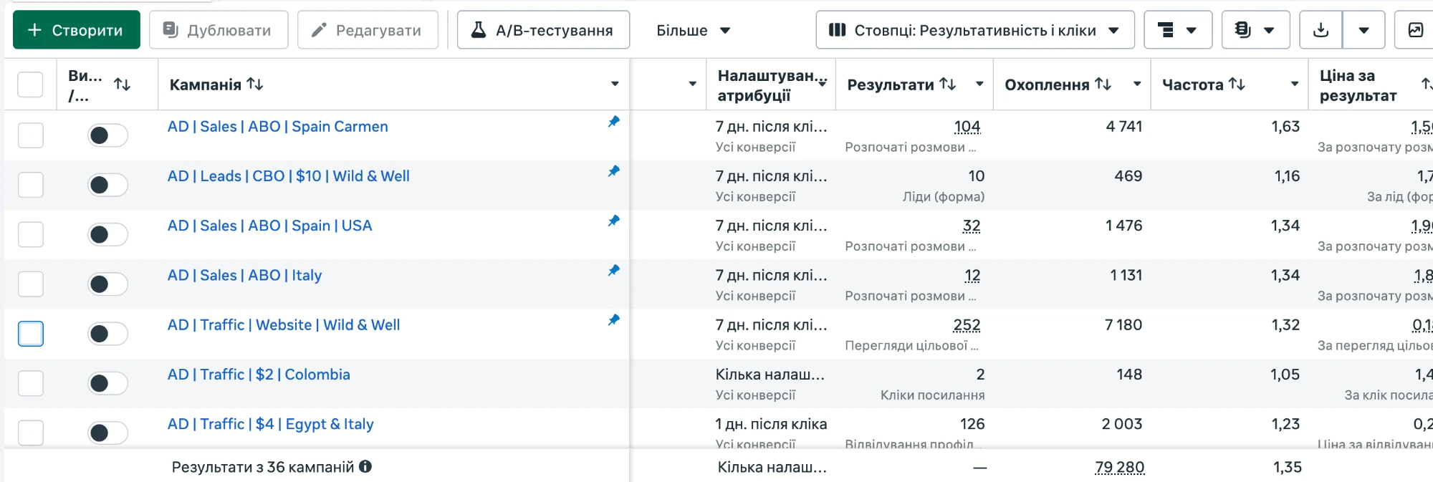Open Результати column options dropdown
The width and height of the screenshot is (1433, 482).
point(979,84)
